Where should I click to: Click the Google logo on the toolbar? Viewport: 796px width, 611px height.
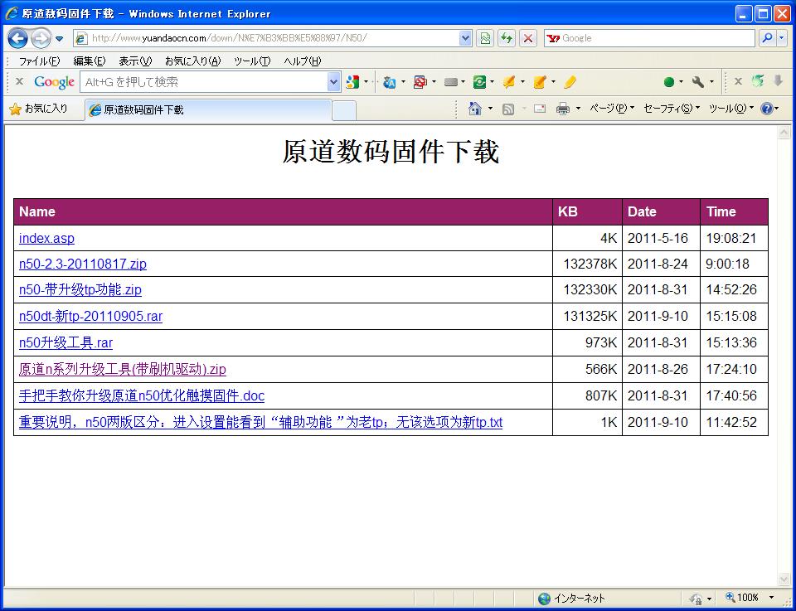pyautogui.click(x=55, y=82)
